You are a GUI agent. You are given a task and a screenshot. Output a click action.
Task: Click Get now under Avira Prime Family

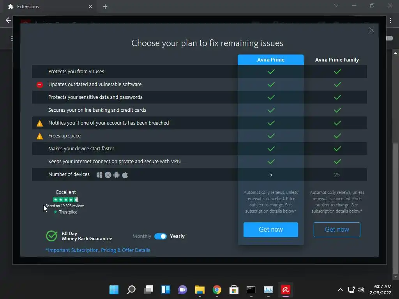pyautogui.click(x=337, y=230)
